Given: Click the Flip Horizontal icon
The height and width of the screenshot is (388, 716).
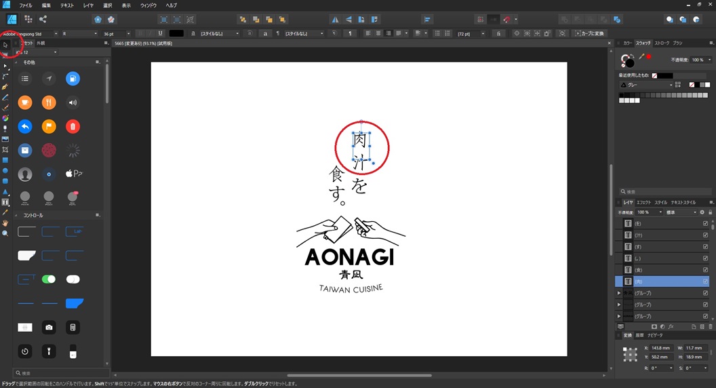Looking at the screenshot, I should click(335, 20).
